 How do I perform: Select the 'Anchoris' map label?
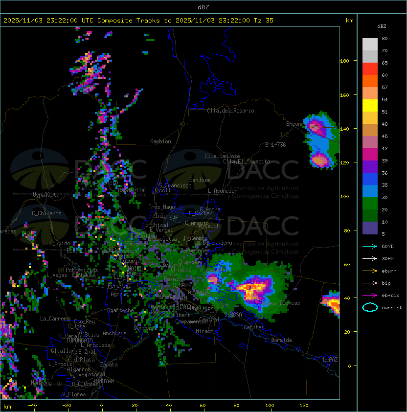click(x=114, y=333)
